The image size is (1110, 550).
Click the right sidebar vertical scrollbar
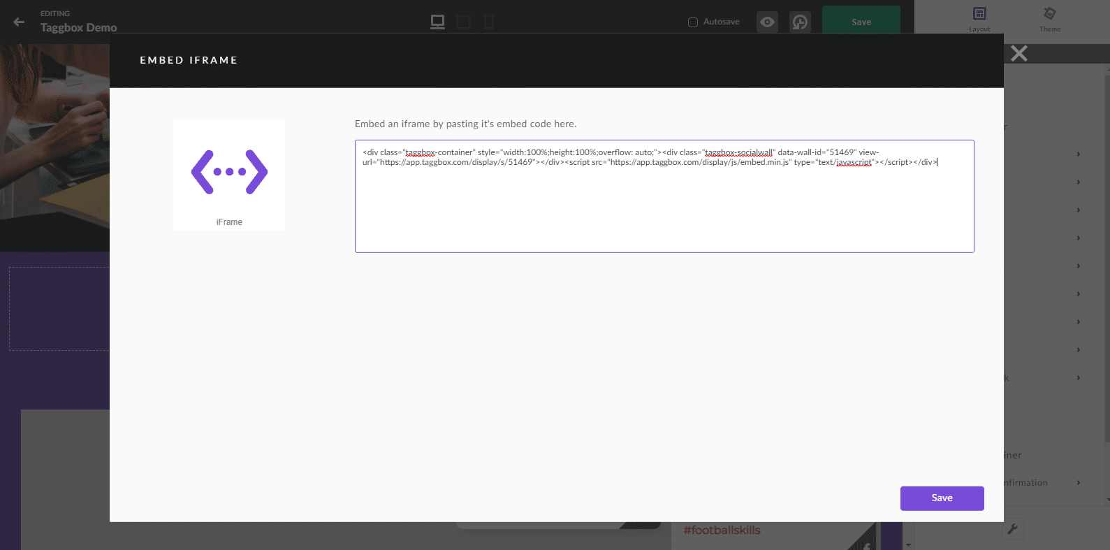[x=1107, y=280]
